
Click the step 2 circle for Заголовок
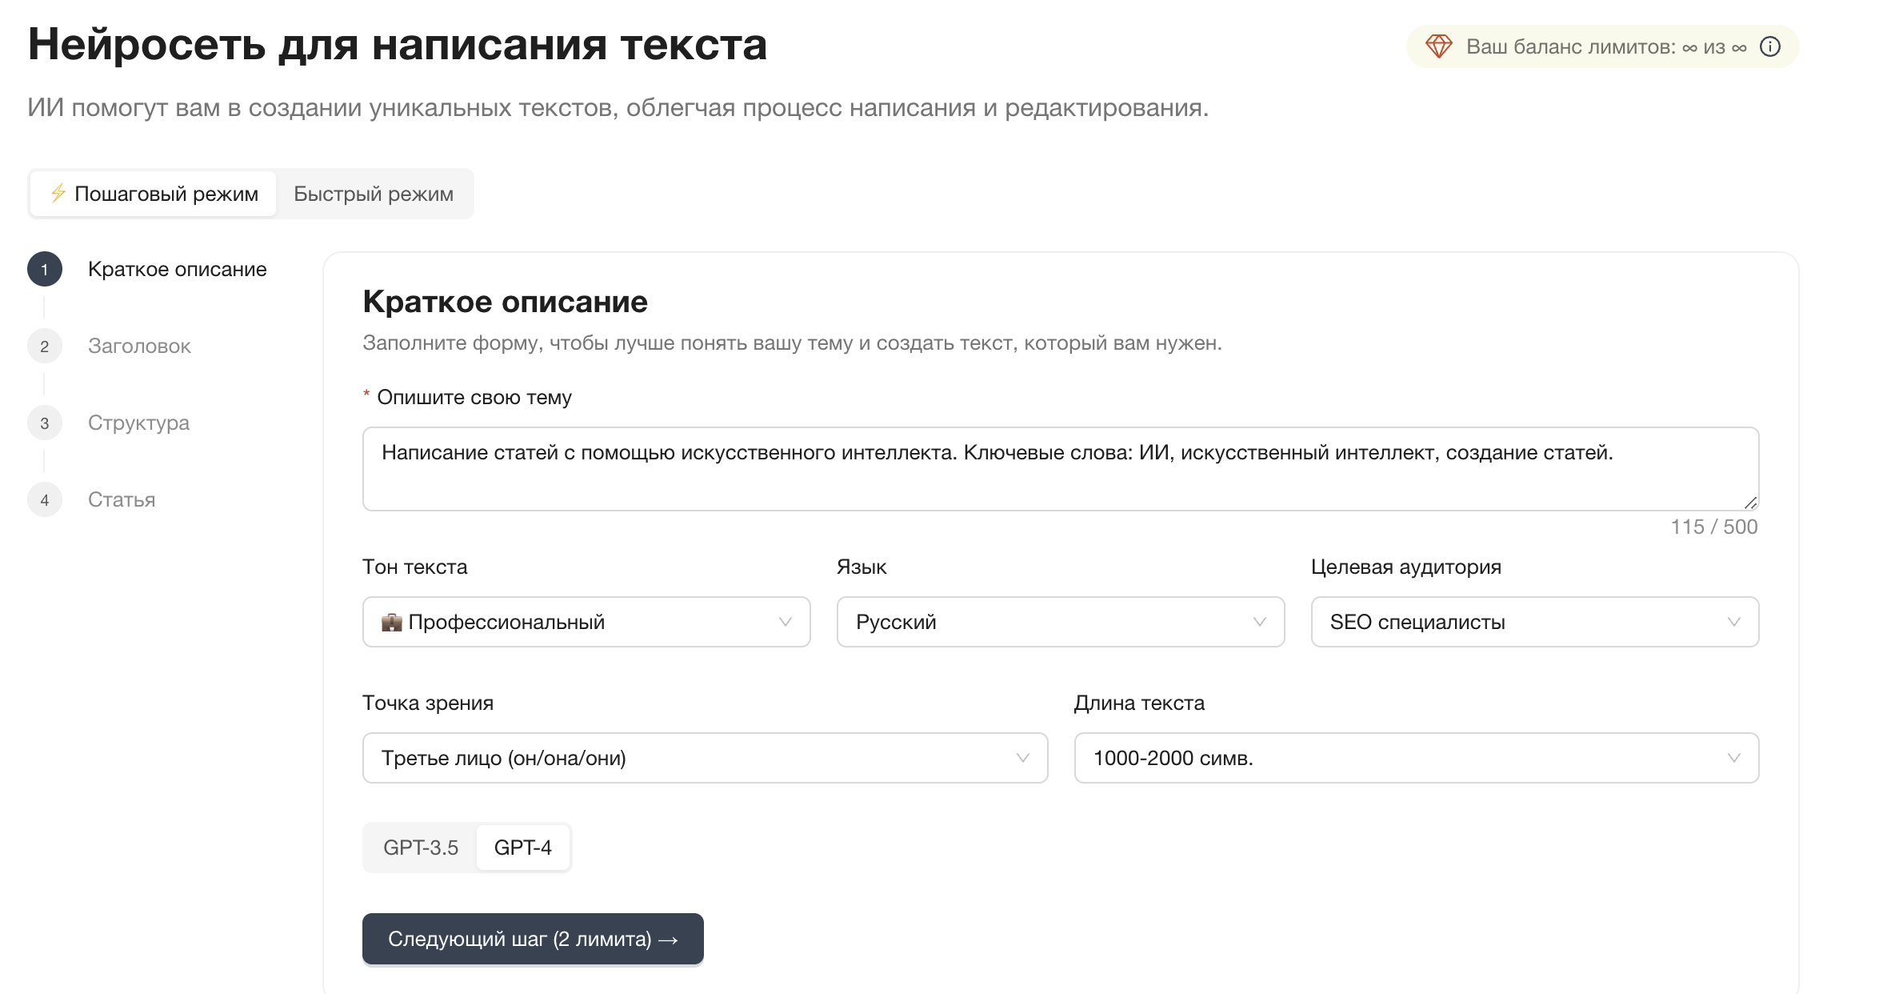coord(44,346)
